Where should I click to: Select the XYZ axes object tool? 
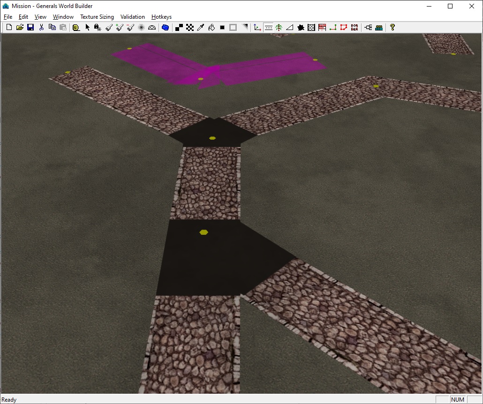click(x=257, y=27)
